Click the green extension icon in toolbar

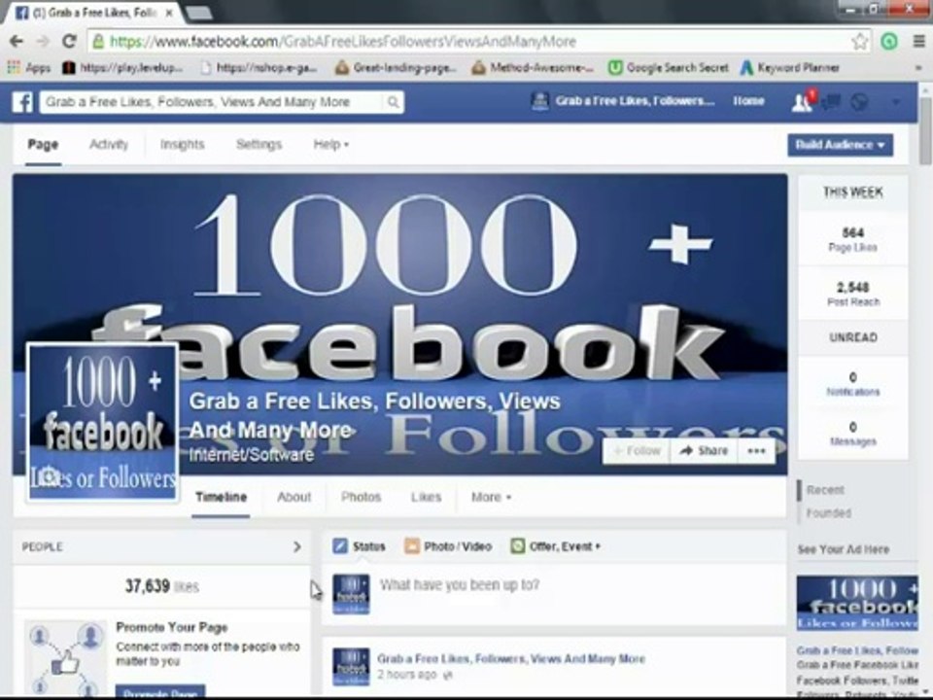point(889,41)
